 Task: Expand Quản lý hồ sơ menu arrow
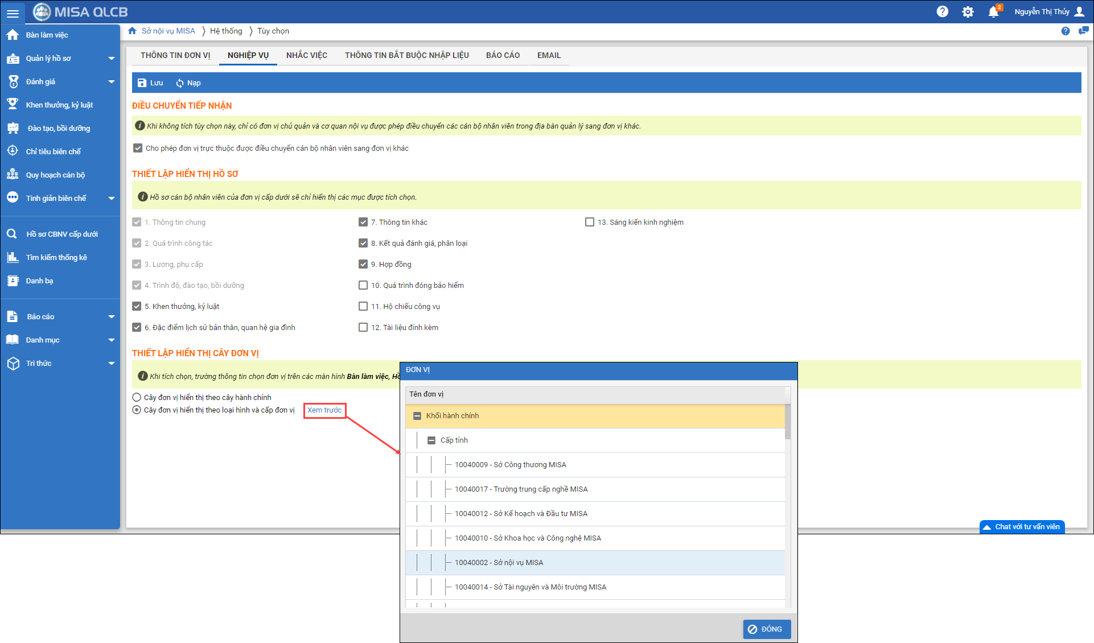tap(112, 58)
